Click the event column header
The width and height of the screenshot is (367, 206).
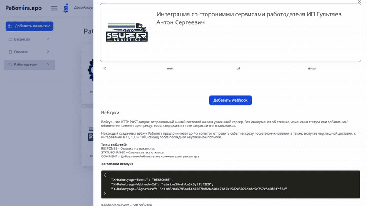pyautogui.click(x=170, y=68)
